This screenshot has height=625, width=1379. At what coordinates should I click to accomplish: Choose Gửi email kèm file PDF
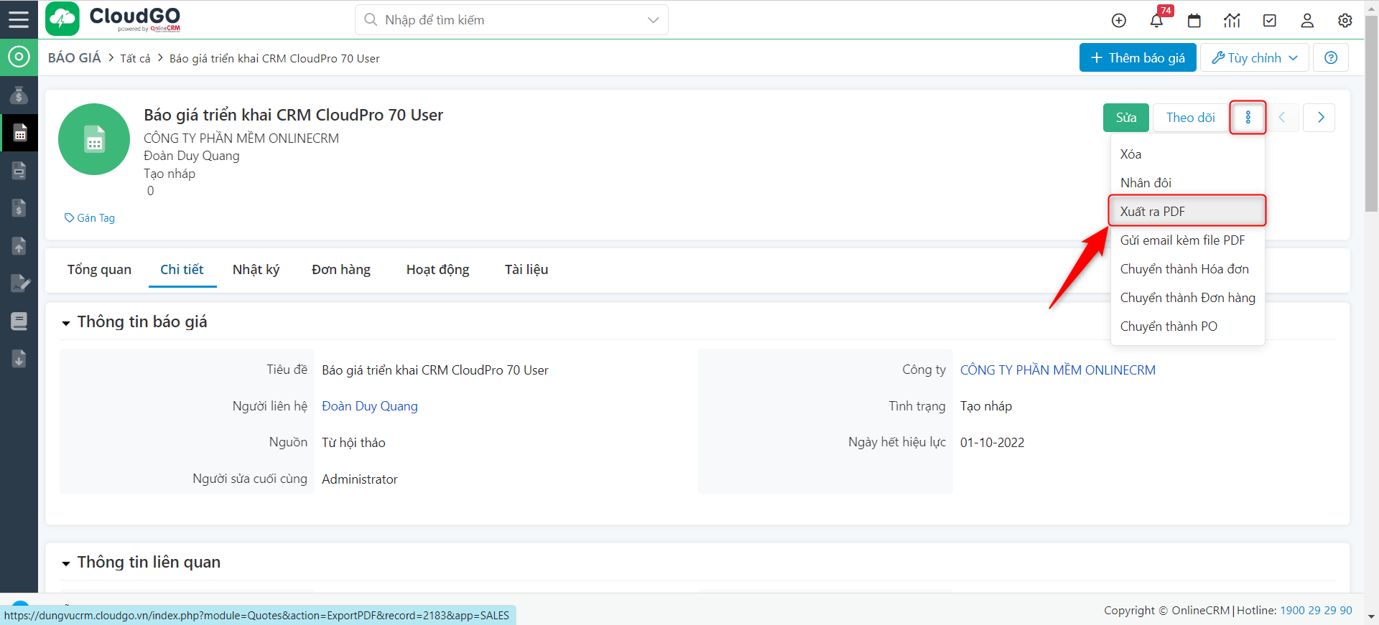tap(1182, 240)
